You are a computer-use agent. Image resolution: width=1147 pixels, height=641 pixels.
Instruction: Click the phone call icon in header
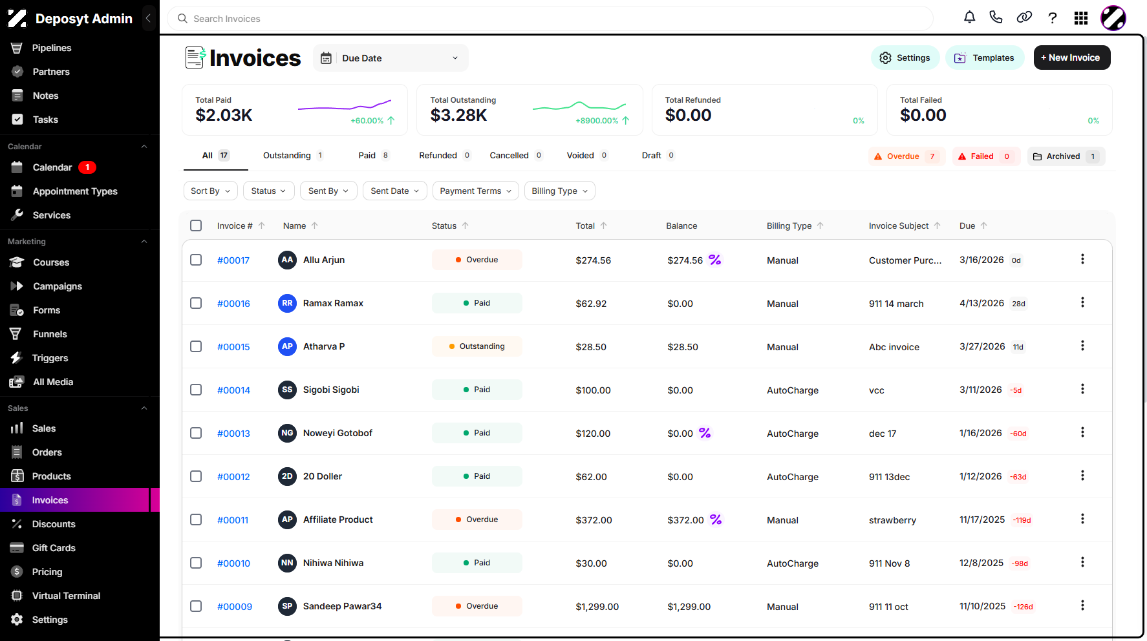(x=996, y=18)
